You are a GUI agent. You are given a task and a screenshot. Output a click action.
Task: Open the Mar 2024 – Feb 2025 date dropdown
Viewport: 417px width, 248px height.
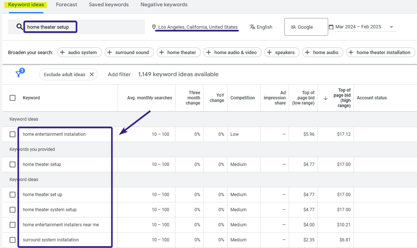pyautogui.click(x=392, y=26)
